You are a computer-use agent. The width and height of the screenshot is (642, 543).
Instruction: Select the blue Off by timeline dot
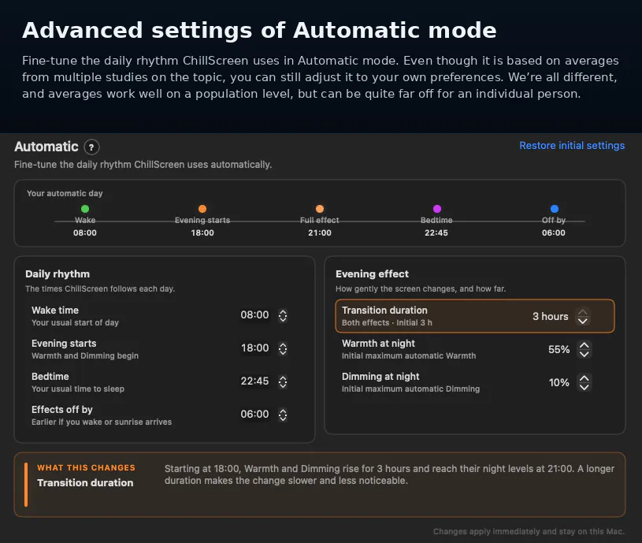pos(555,209)
